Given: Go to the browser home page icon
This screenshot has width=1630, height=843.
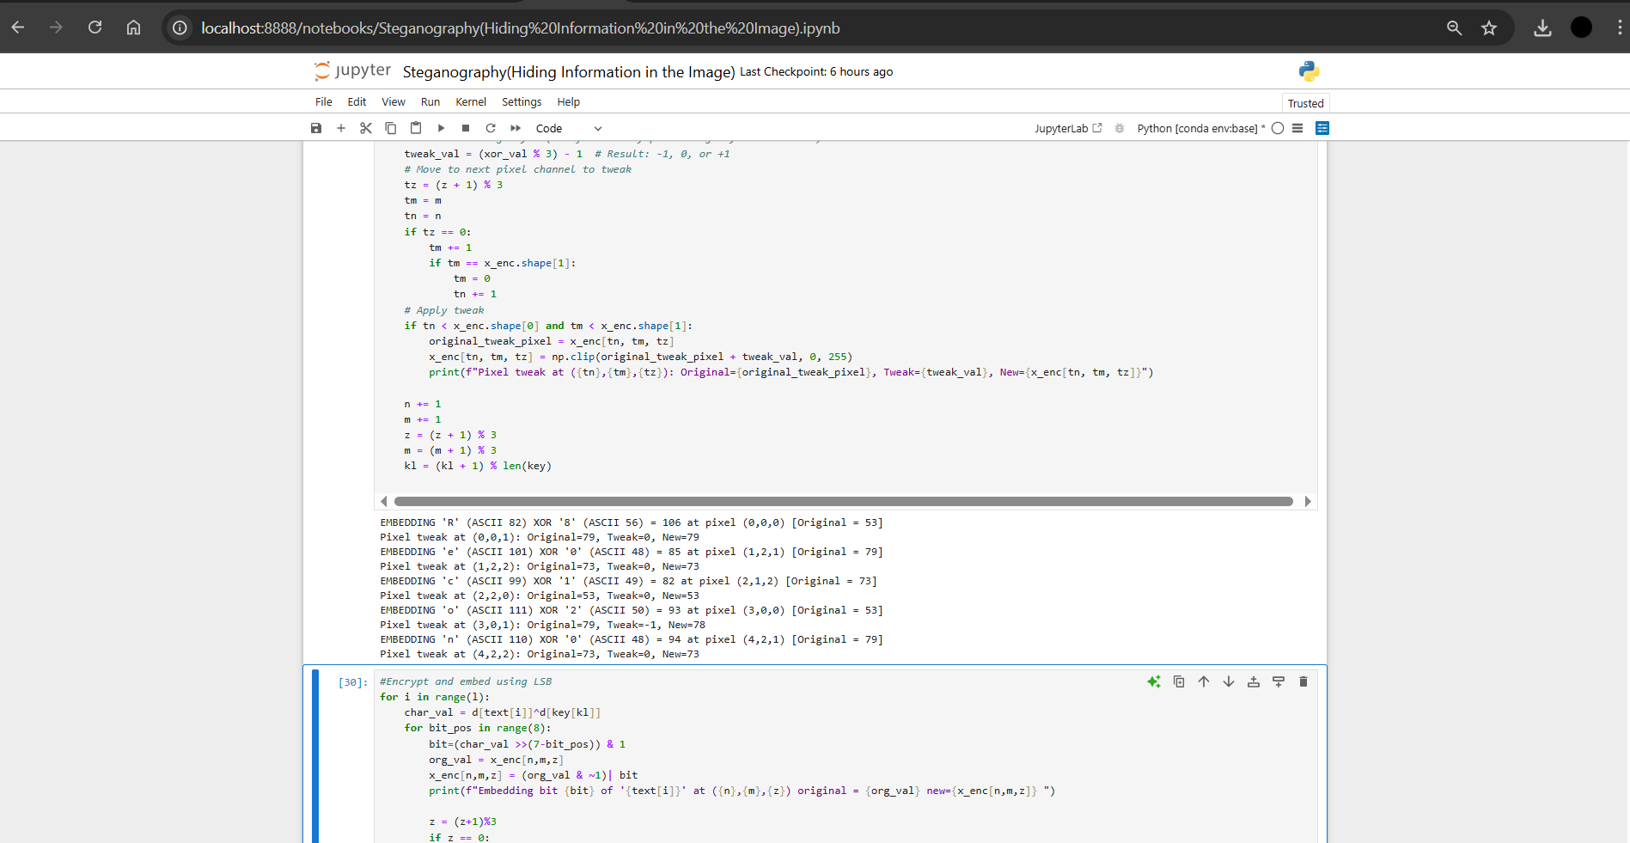Looking at the screenshot, I should point(133,27).
